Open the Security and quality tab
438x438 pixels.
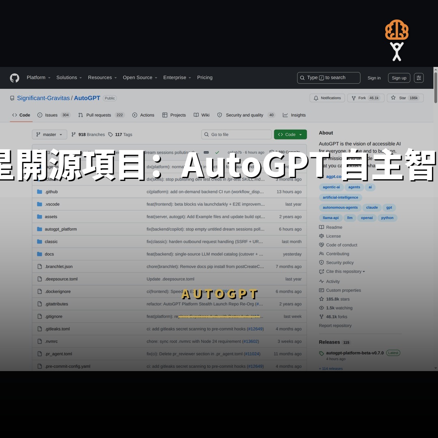pos(246,115)
